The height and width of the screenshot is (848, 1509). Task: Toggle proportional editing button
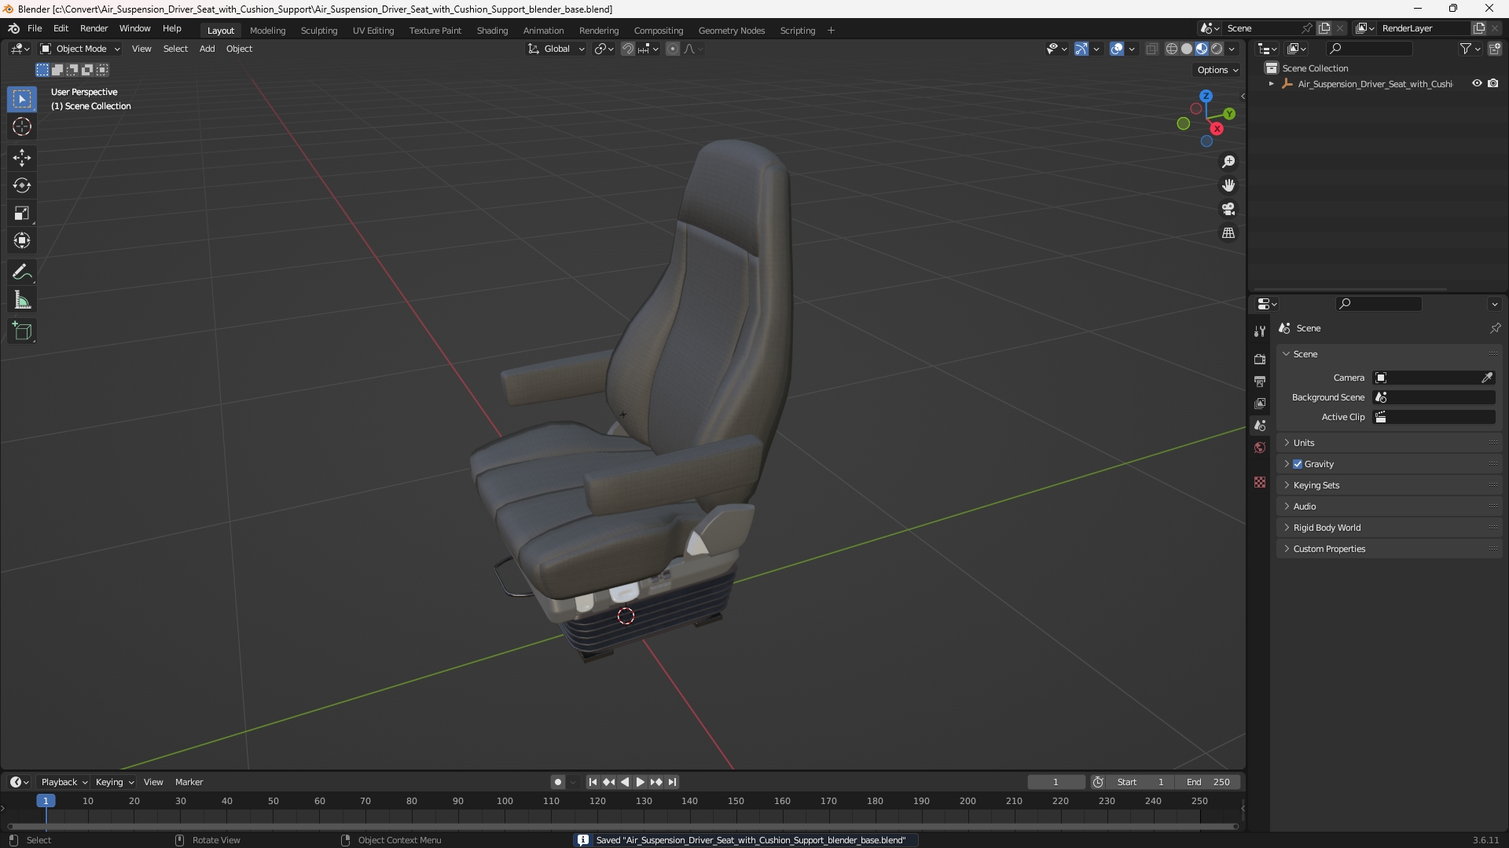point(673,49)
